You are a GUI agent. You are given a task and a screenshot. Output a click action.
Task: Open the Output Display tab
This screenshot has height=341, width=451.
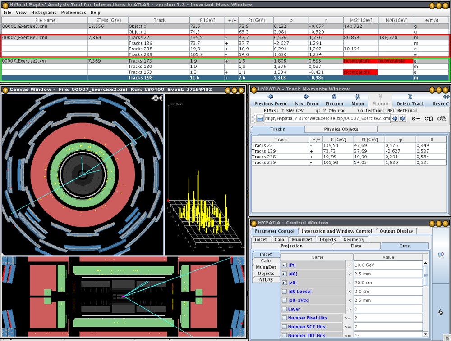(396, 231)
